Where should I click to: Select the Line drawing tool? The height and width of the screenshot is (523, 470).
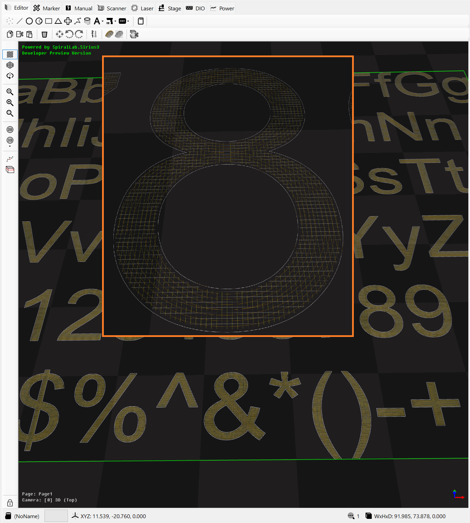(20, 21)
